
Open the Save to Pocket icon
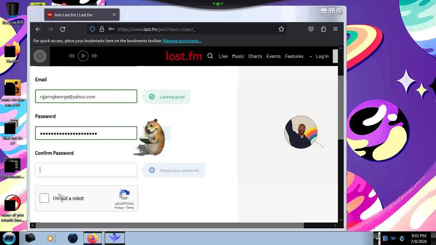(311, 29)
